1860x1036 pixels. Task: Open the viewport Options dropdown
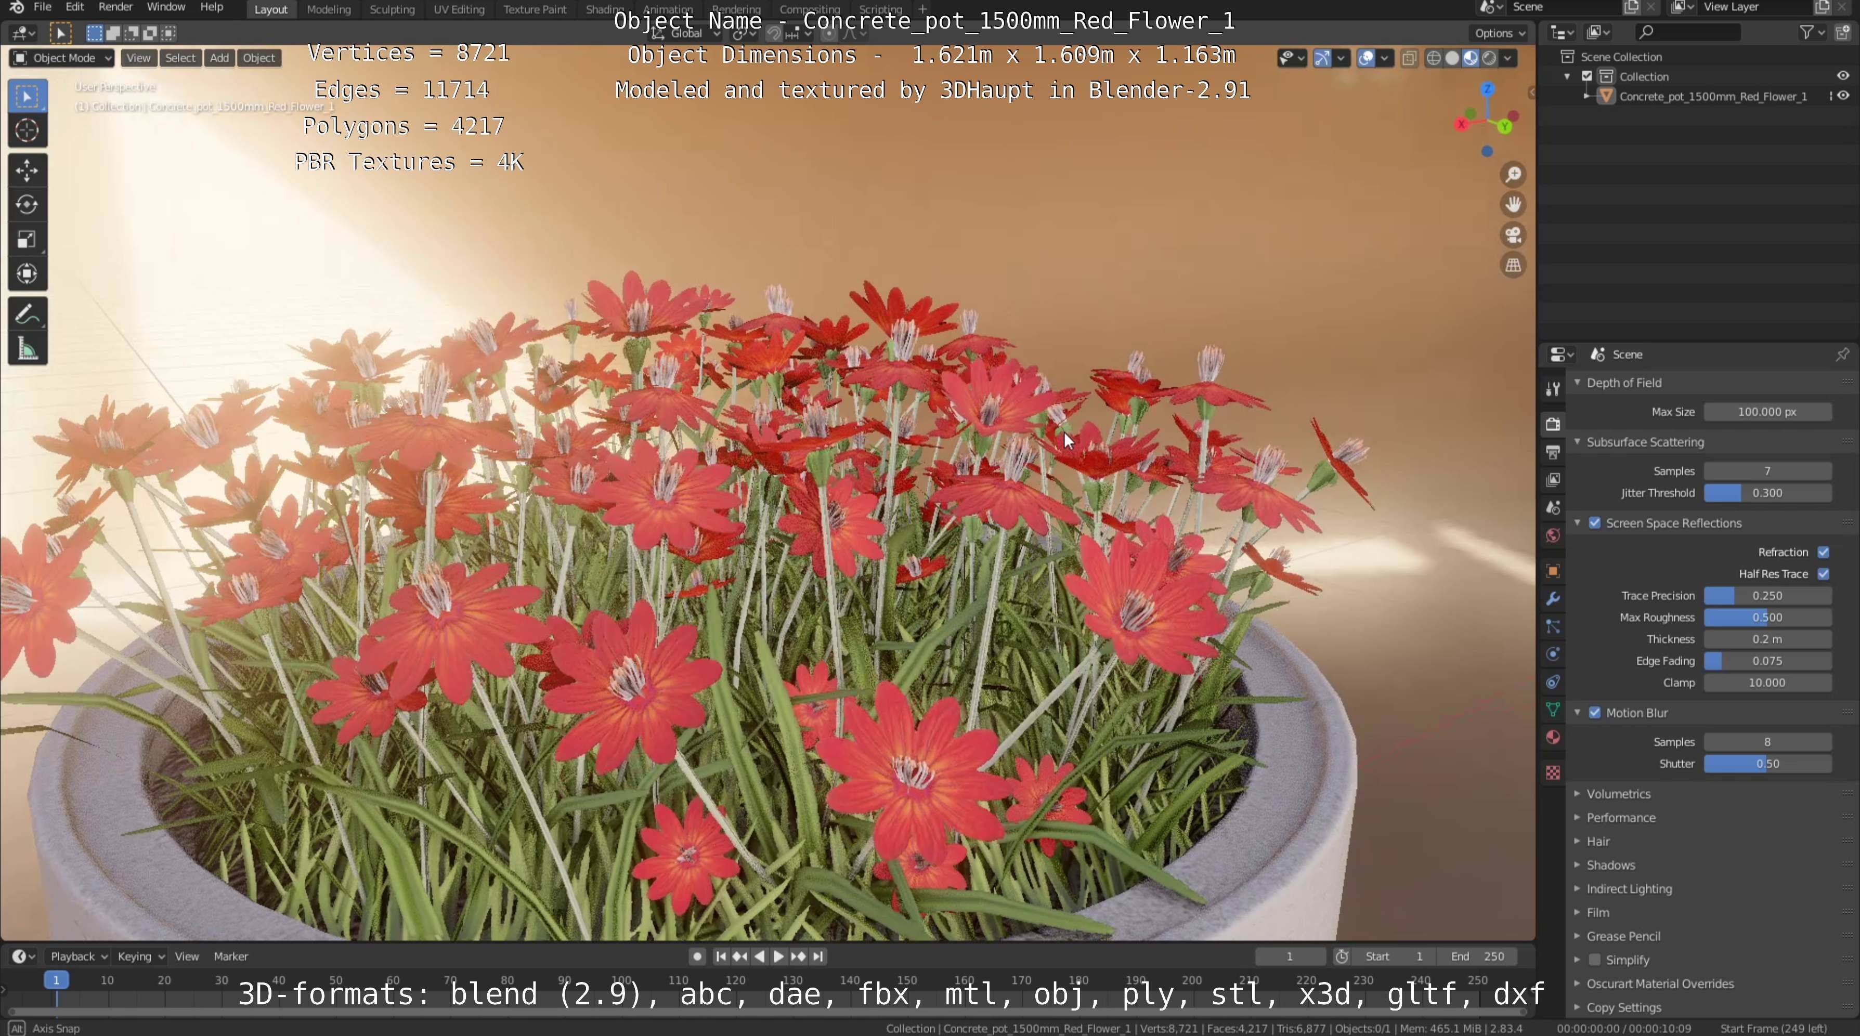tap(1500, 33)
